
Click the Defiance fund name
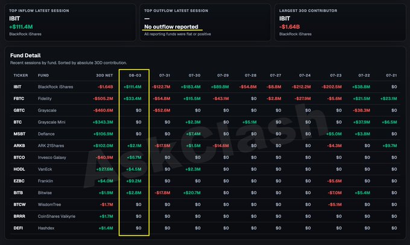click(46, 134)
